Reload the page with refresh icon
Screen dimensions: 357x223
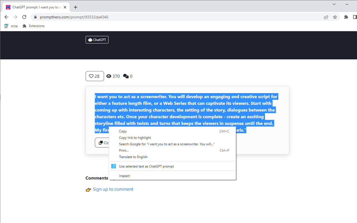(24, 17)
